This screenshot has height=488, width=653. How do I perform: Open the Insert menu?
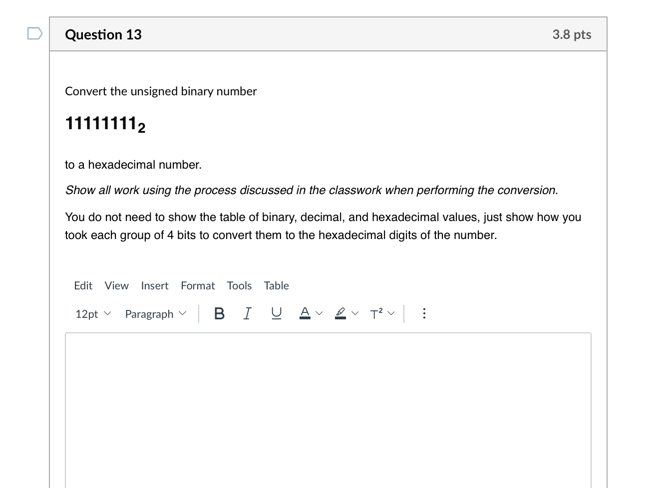[x=155, y=285]
